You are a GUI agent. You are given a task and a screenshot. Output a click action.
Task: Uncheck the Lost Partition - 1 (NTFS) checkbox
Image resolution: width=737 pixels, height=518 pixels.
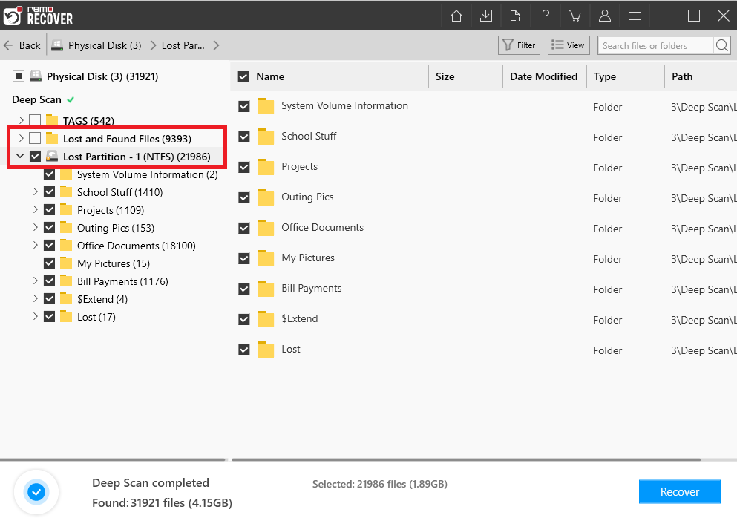coord(35,156)
